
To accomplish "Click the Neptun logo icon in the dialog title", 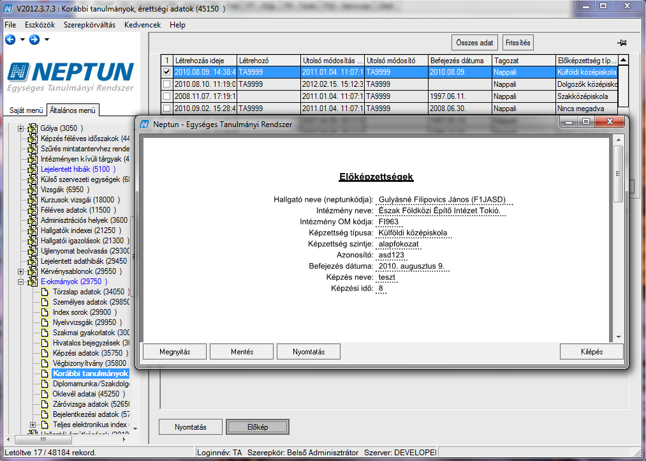I will click(144, 124).
